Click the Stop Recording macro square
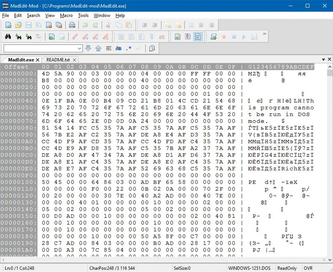Screen dimensions: 333x272 pyautogui.click(x=234, y=36)
